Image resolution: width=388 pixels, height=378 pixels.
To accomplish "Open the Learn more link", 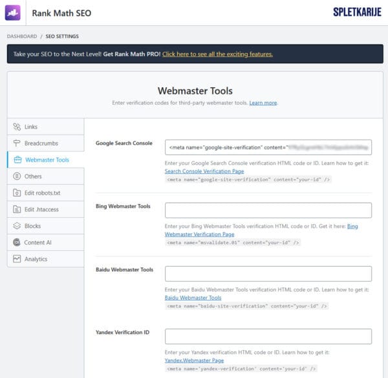I will tap(263, 103).
